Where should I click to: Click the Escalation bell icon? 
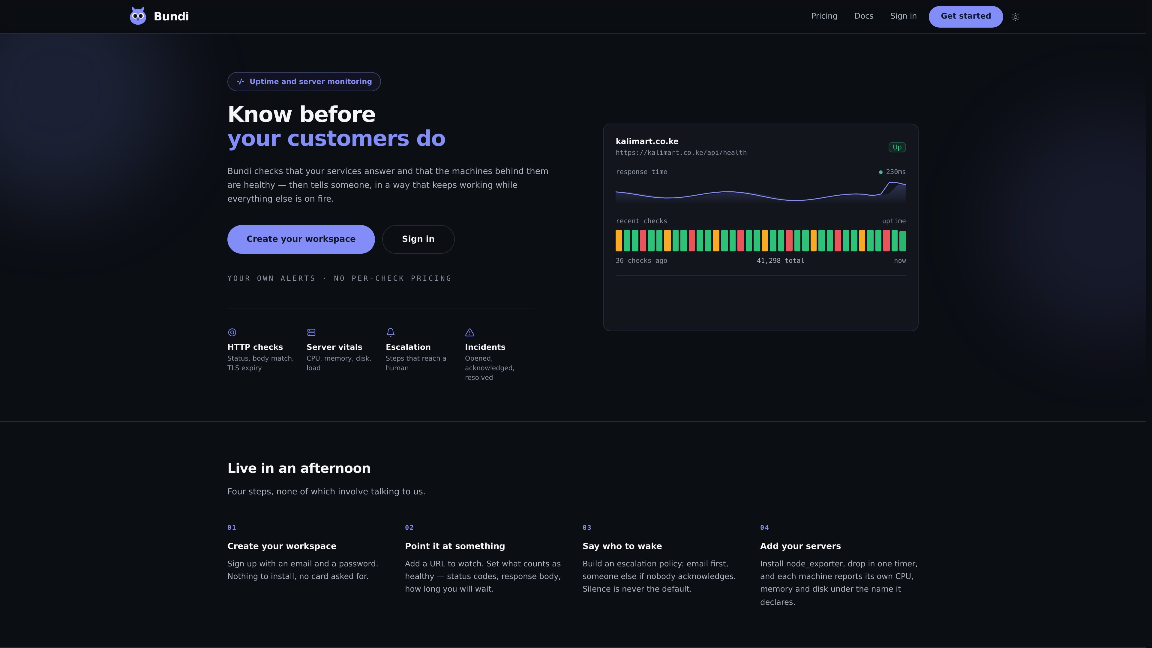(x=390, y=332)
